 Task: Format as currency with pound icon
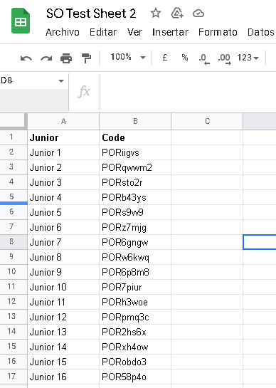[165, 58]
